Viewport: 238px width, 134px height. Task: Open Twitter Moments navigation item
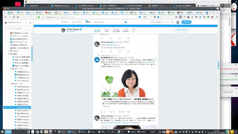(77, 22)
